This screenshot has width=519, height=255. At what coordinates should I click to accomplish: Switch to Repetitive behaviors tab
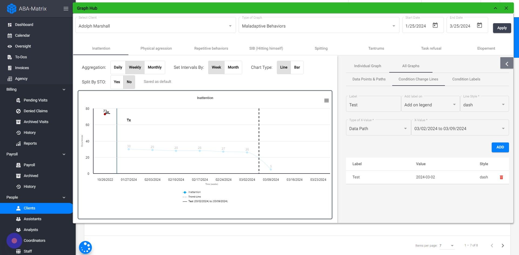coord(211,49)
